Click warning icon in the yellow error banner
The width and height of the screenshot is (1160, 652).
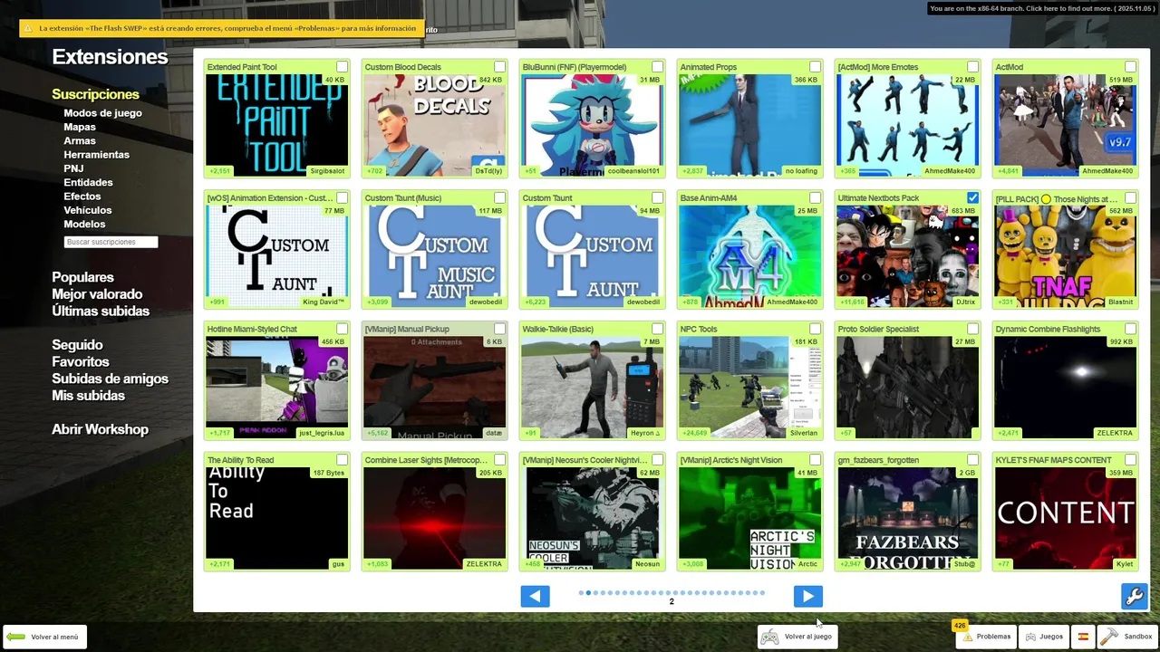[x=28, y=29]
